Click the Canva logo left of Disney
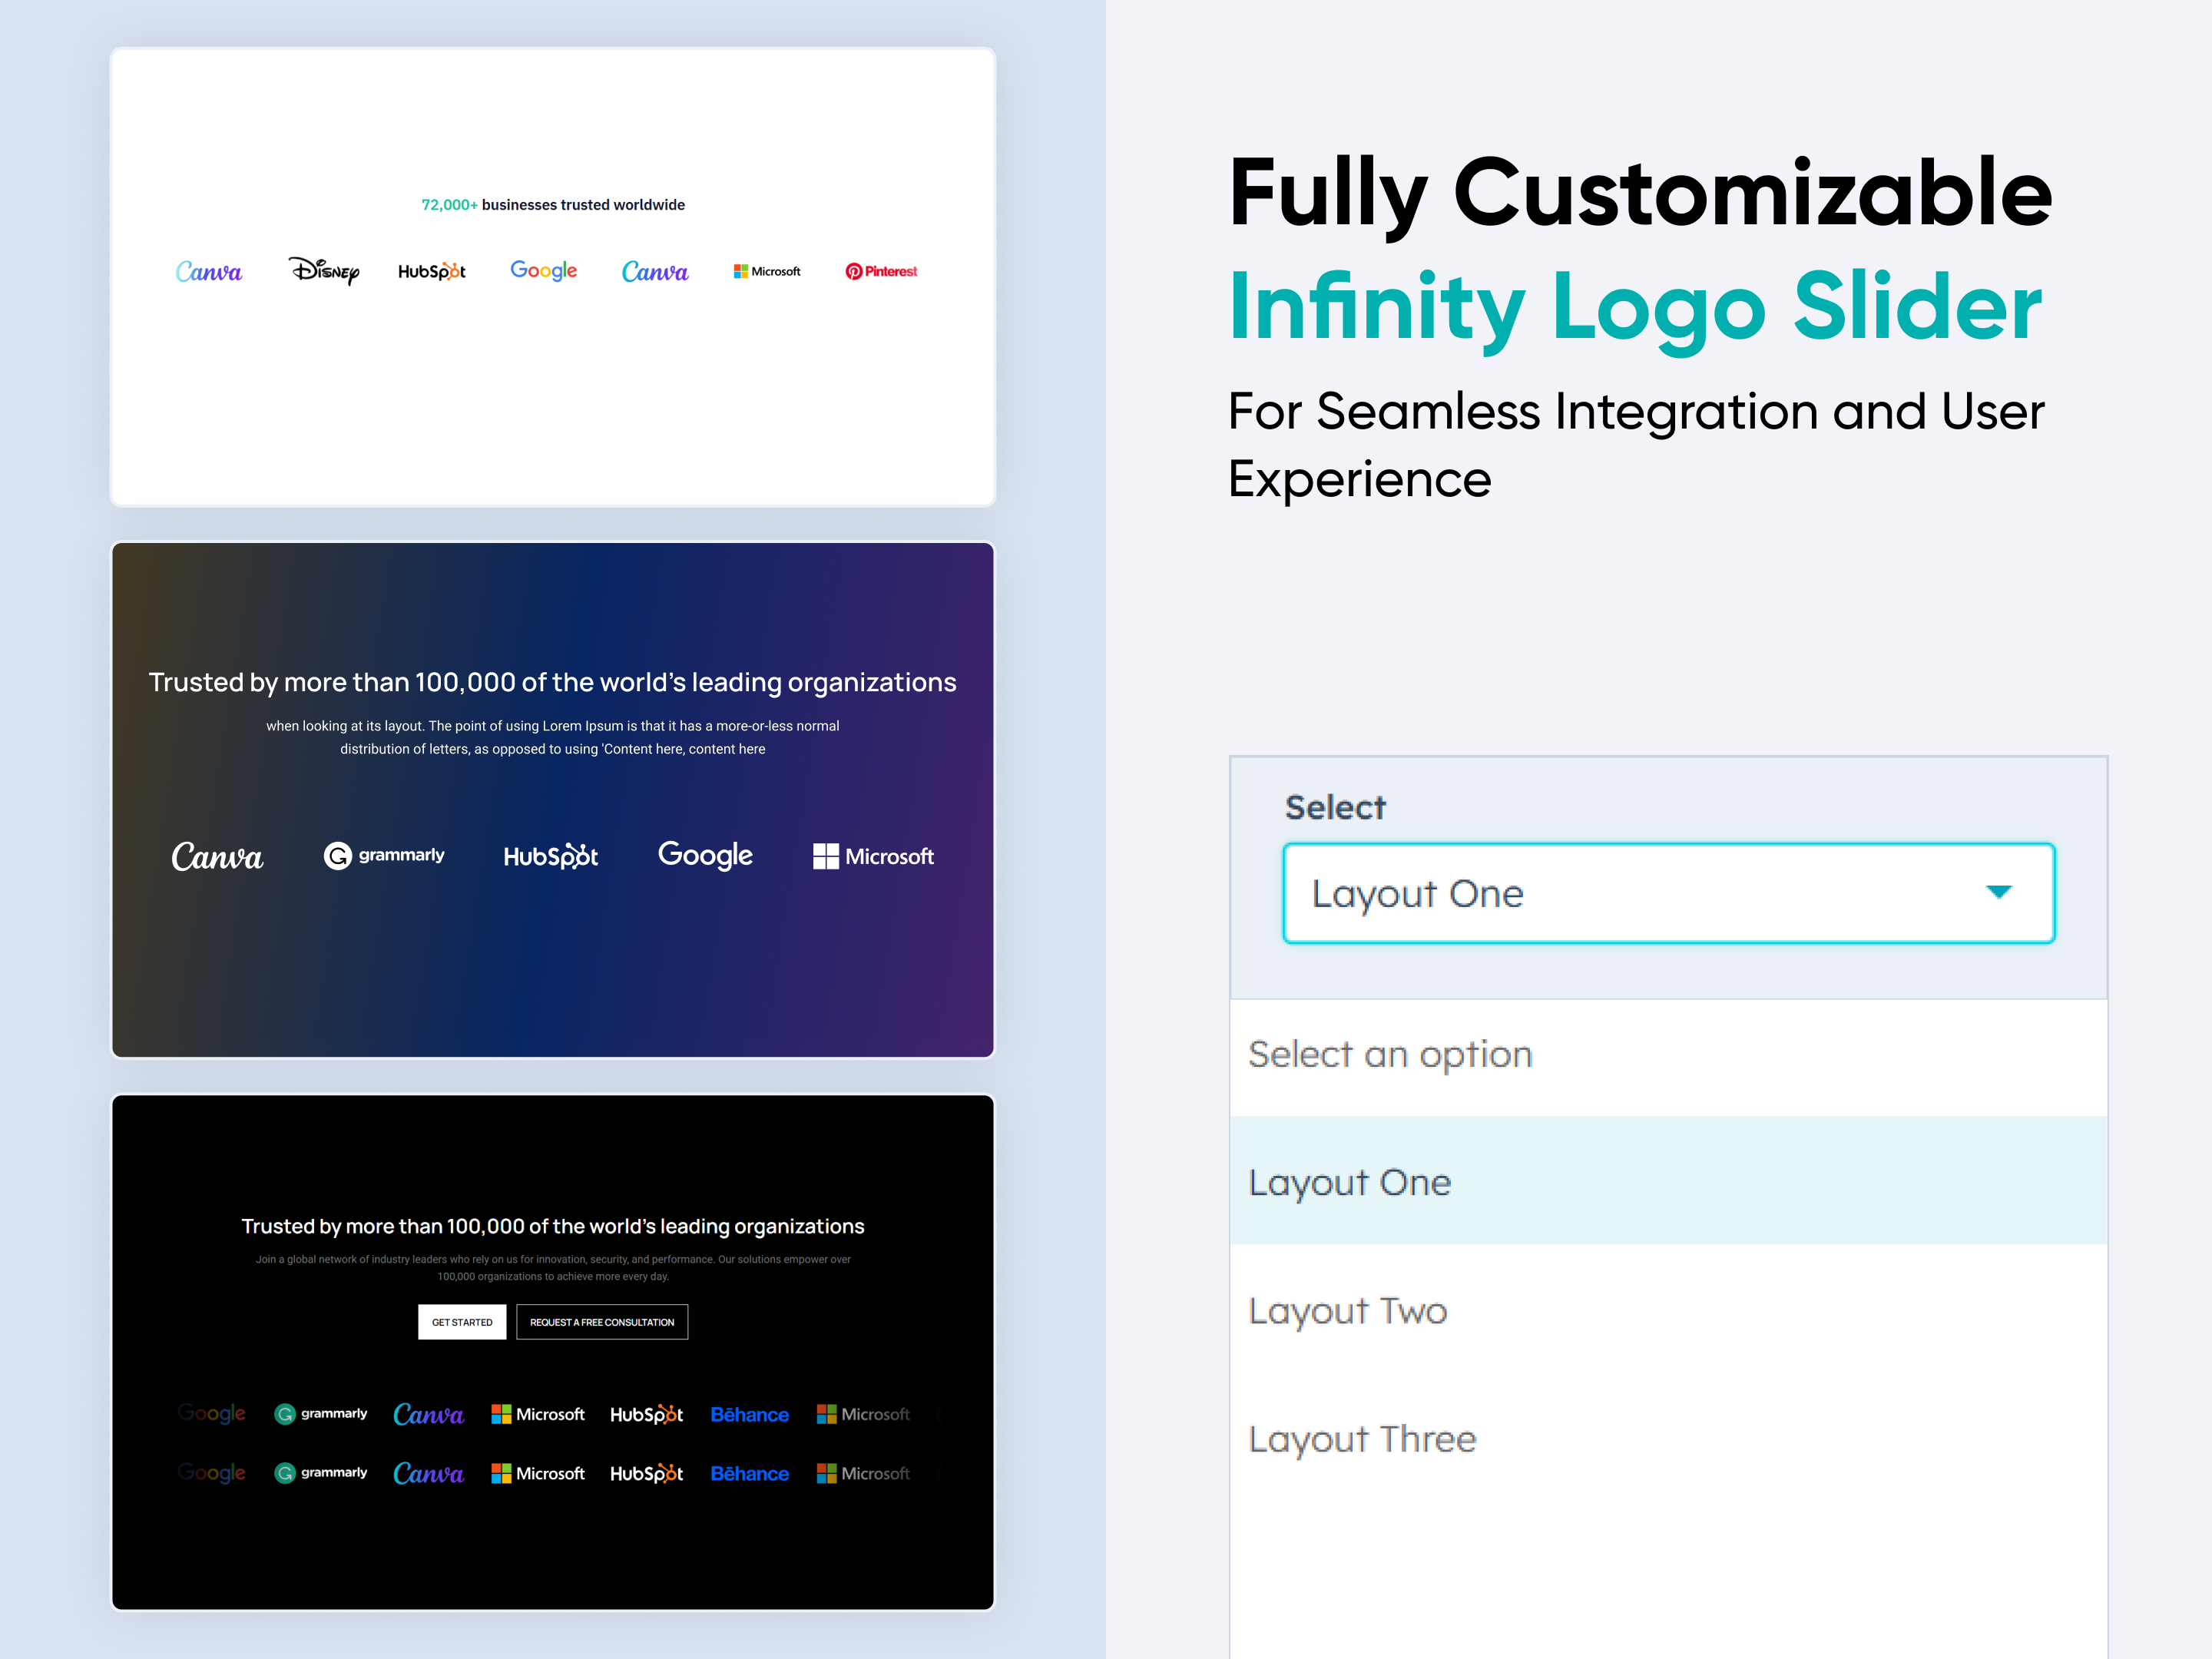Screen dimensions: 2212x1659 [209, 271]
